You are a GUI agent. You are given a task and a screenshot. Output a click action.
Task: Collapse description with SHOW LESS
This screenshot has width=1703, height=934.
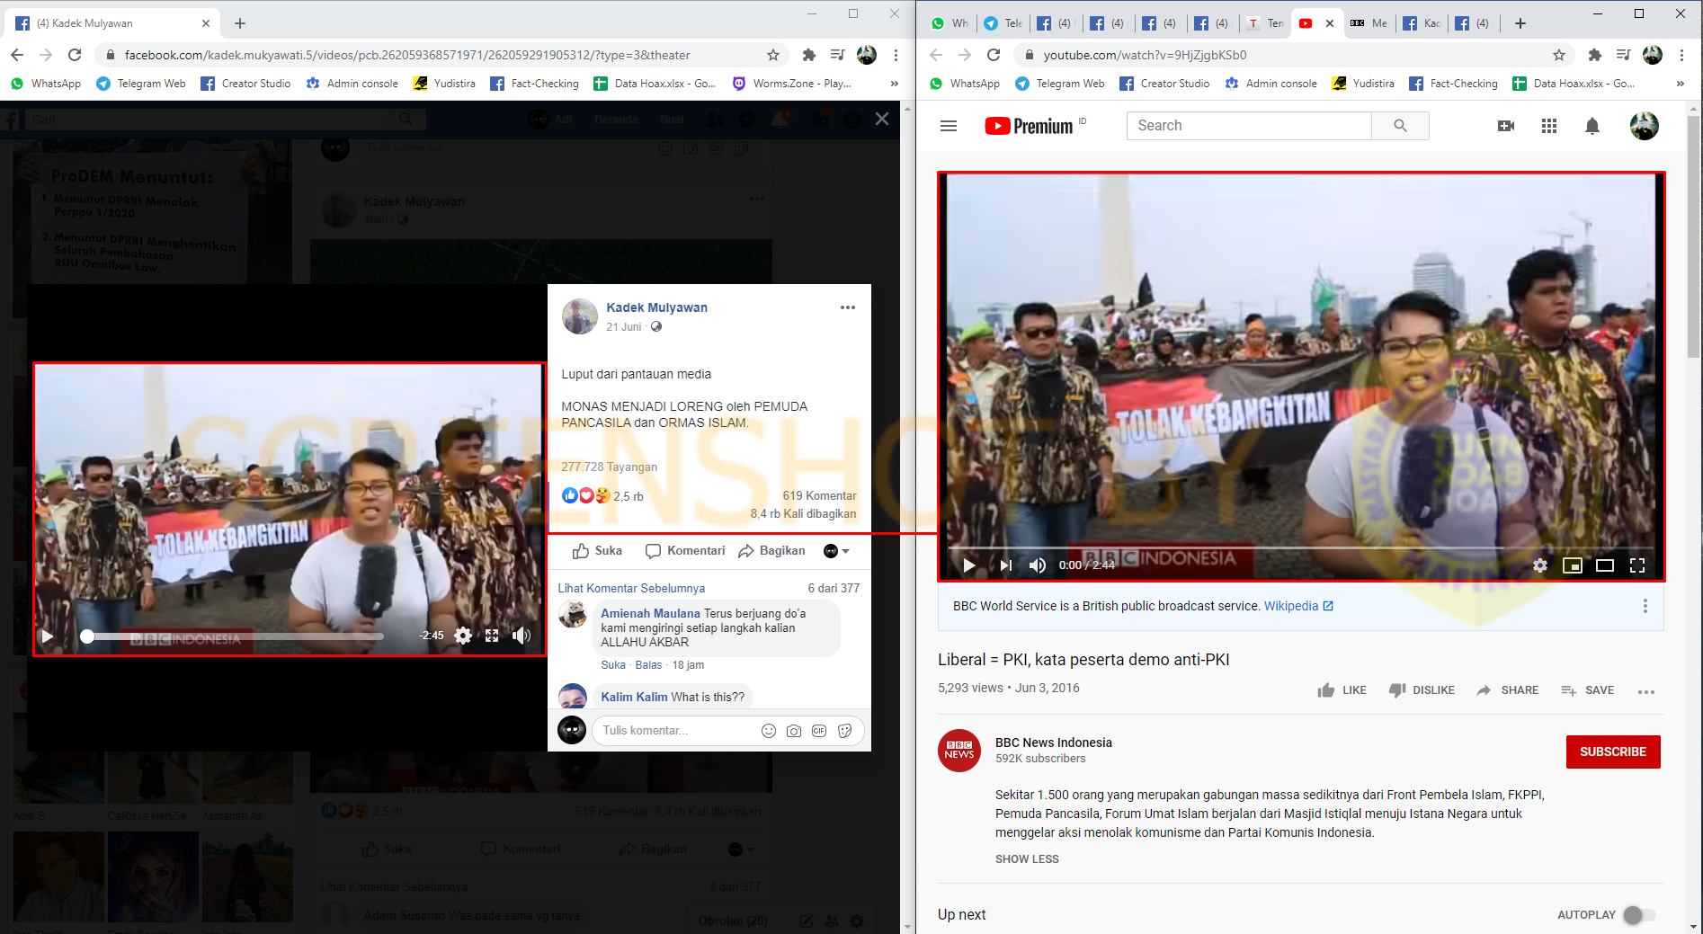coord(1027,859)
